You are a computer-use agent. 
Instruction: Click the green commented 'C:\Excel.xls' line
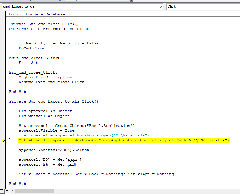(84, 136)
